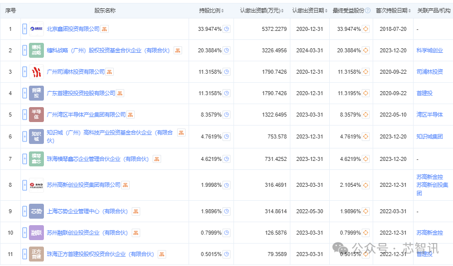Visit 知识城集团 related organization link
Image resolution: width=453 pixels, height=266 pixels.
pyautogui.click(x=429, y=136)
